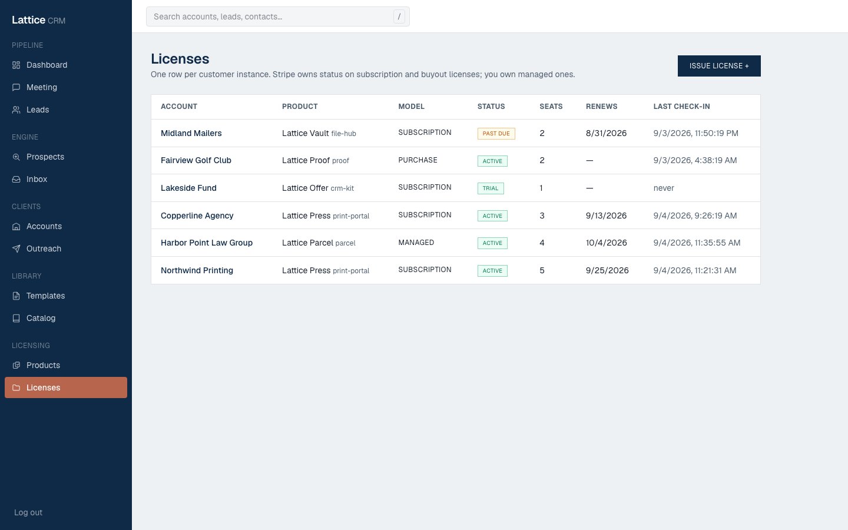Image resolution: width=848 pixels, height=530 pixels.
Task: Click the Leads people icon
Action: point(16,110)
